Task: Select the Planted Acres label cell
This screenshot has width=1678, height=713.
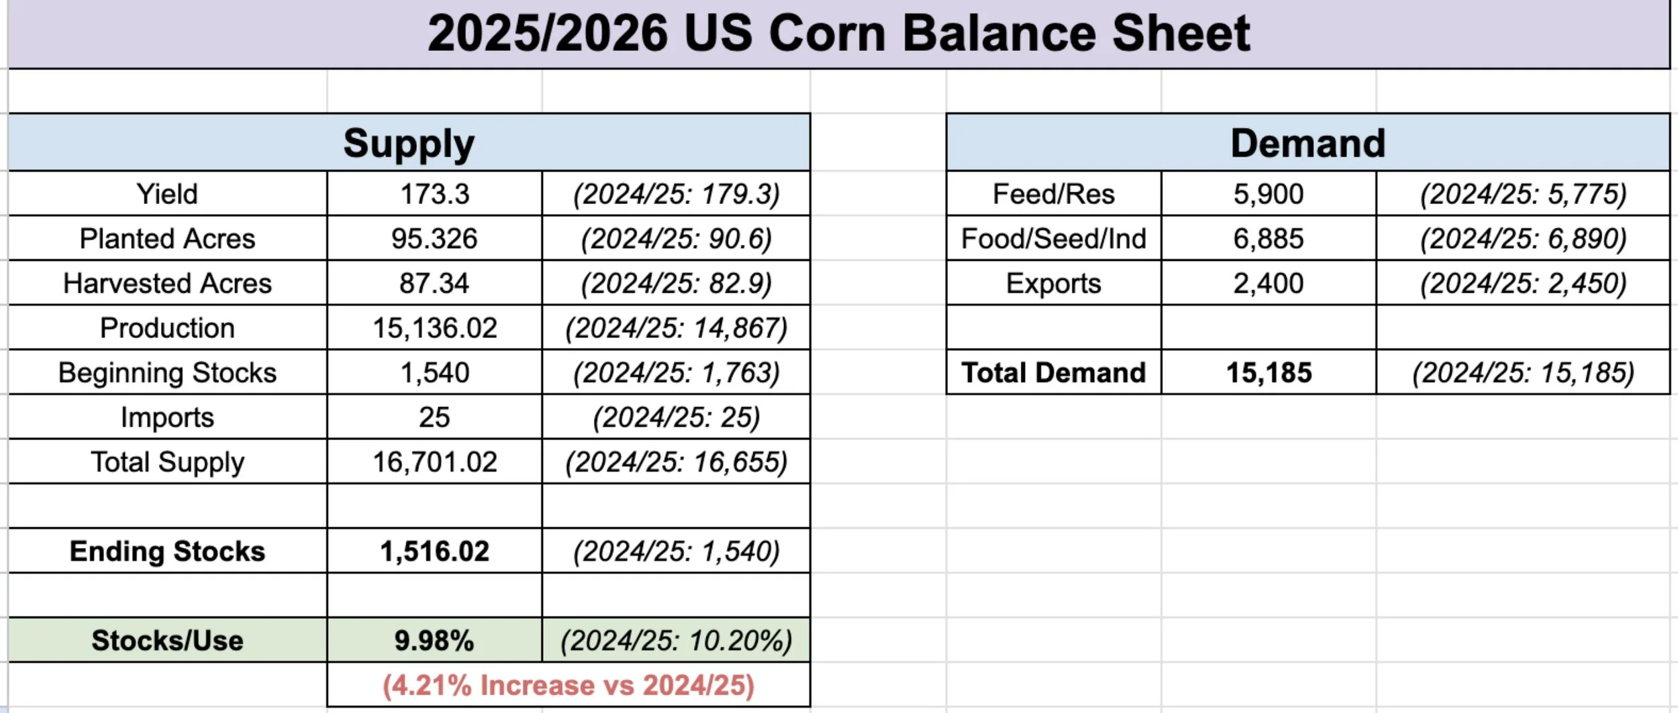Action: coord(167,239)
